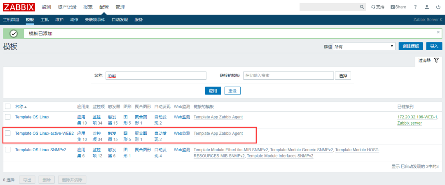The width and height of the screenshot is (445, 185).
Task: Go to the 主机 submenu
Action: click(x=44, y=20)
